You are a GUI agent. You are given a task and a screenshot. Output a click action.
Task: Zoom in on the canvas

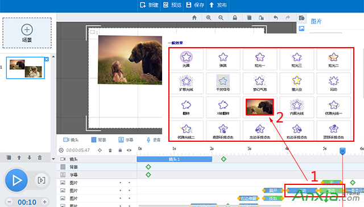[x=209, y=18]
